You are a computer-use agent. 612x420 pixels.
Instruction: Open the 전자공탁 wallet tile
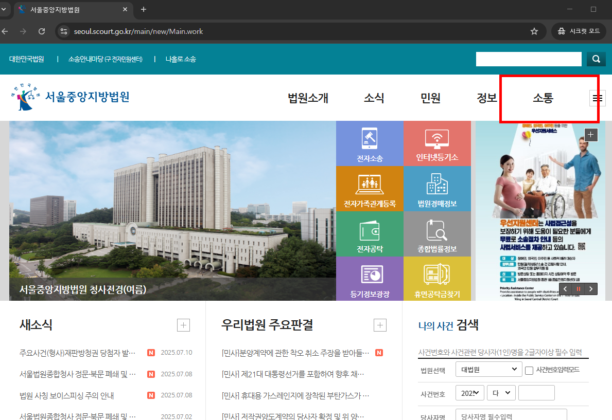(369, 234)
